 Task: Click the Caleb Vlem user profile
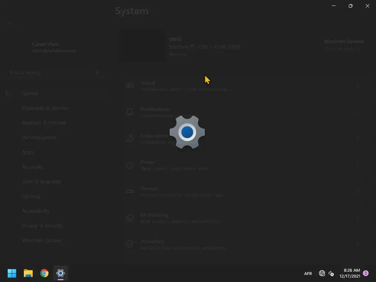(54, 47)
